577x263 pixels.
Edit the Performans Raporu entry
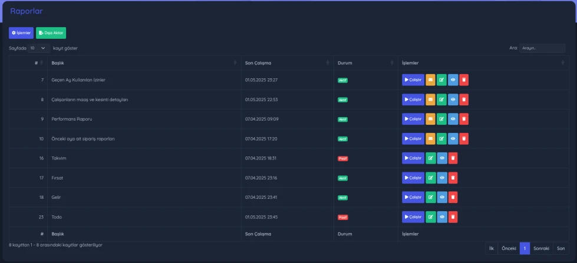click(x=441, y=119)
